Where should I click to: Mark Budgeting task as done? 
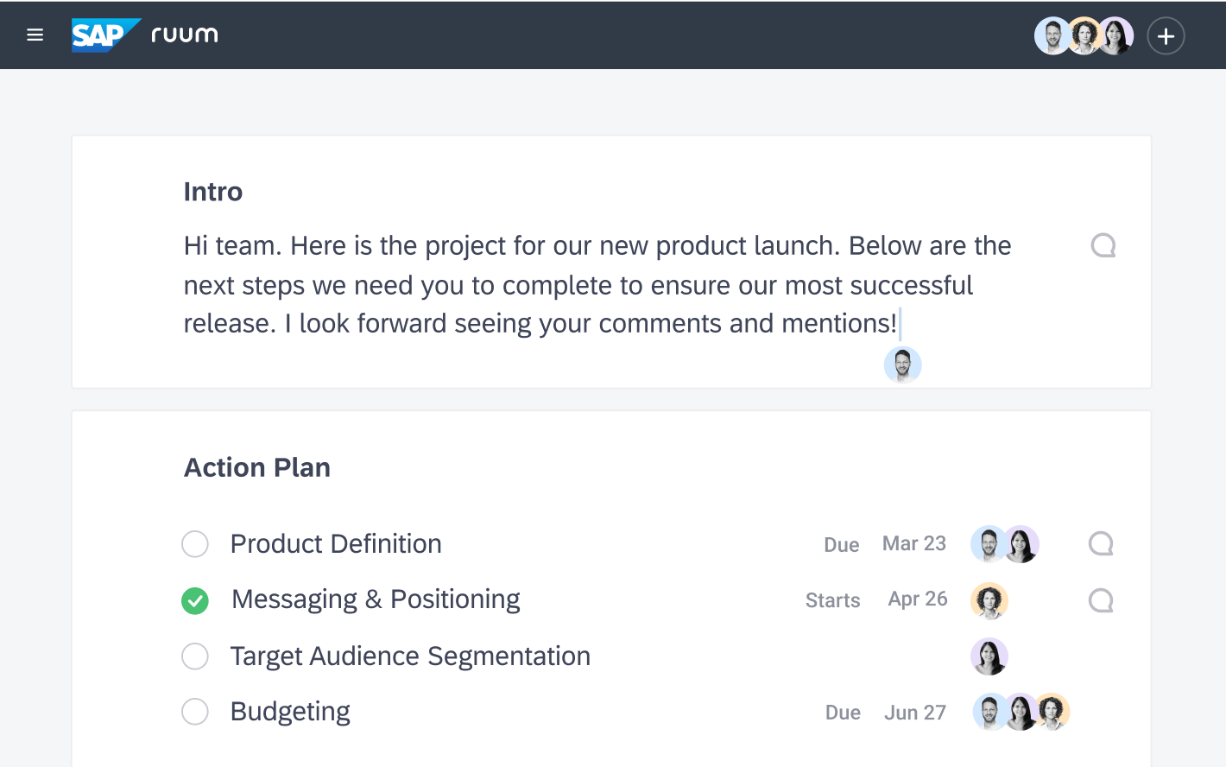tap(195, 712)
